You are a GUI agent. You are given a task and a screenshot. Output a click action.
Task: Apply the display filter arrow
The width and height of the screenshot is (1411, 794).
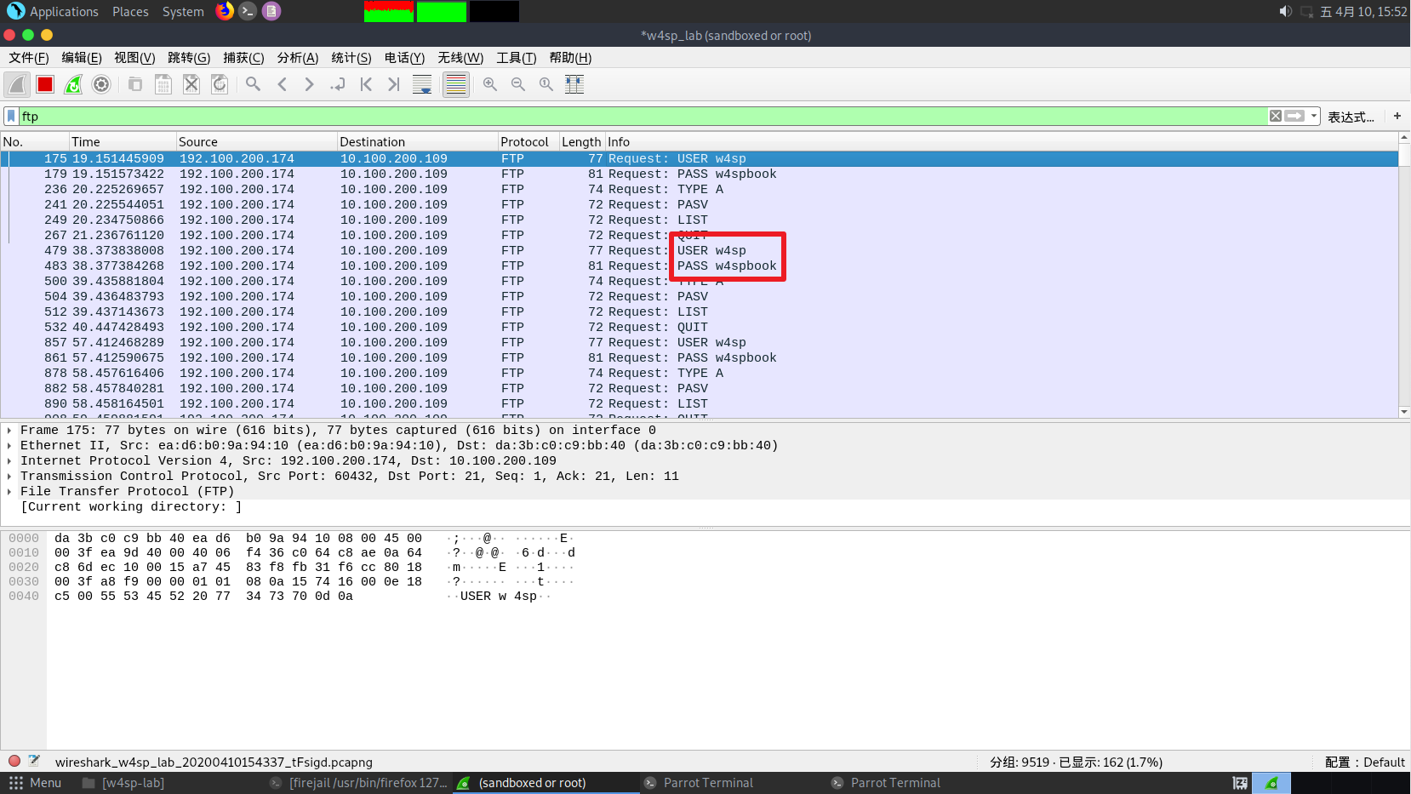pos(1294,116)
